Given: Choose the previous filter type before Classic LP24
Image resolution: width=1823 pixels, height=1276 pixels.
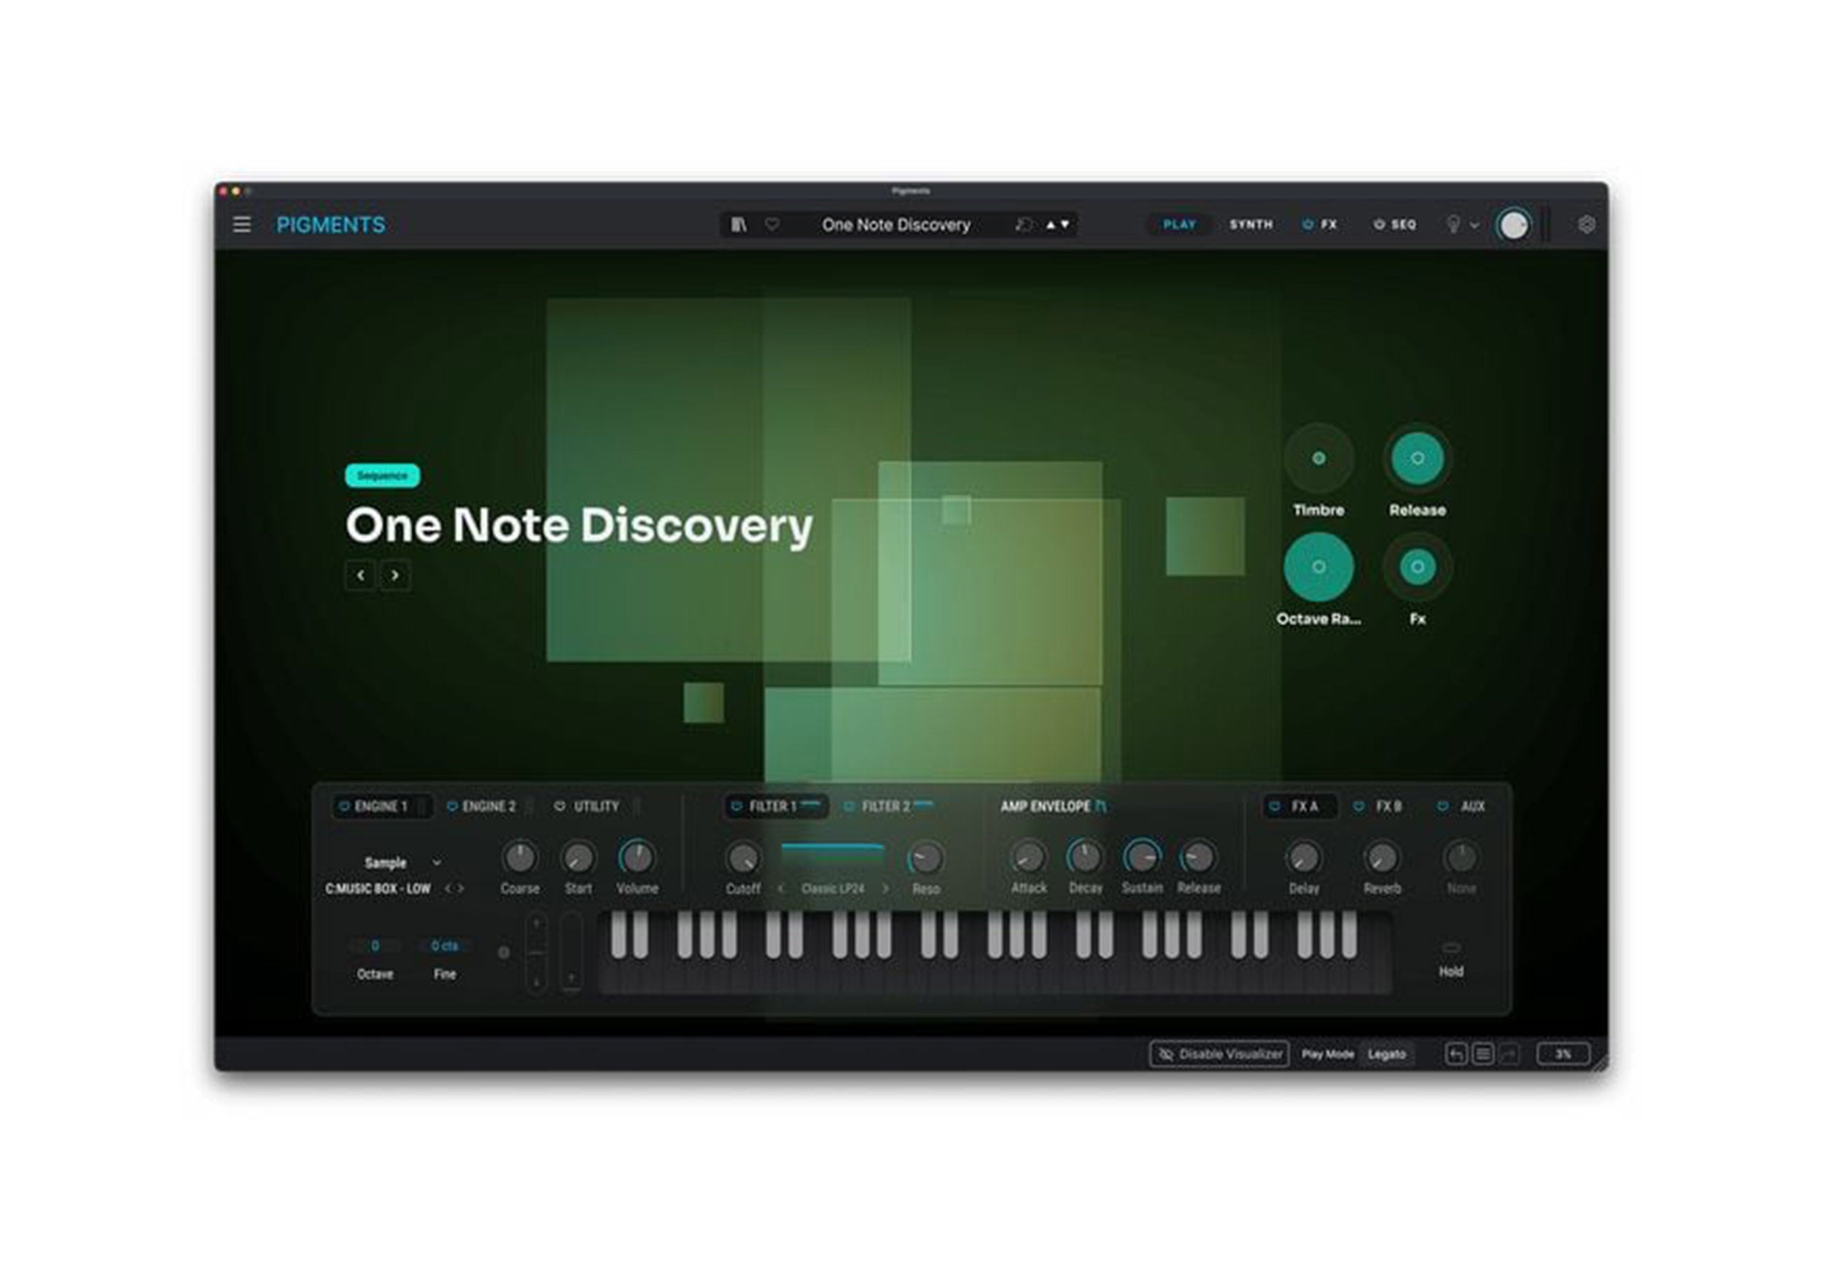Looking at the screenshot, I should point(780,889).
